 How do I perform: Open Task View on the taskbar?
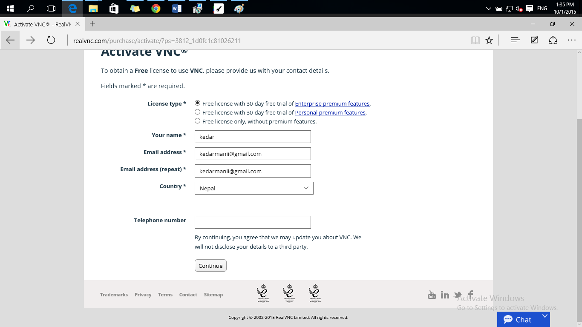pyautogui.click(x=51, y=8)
